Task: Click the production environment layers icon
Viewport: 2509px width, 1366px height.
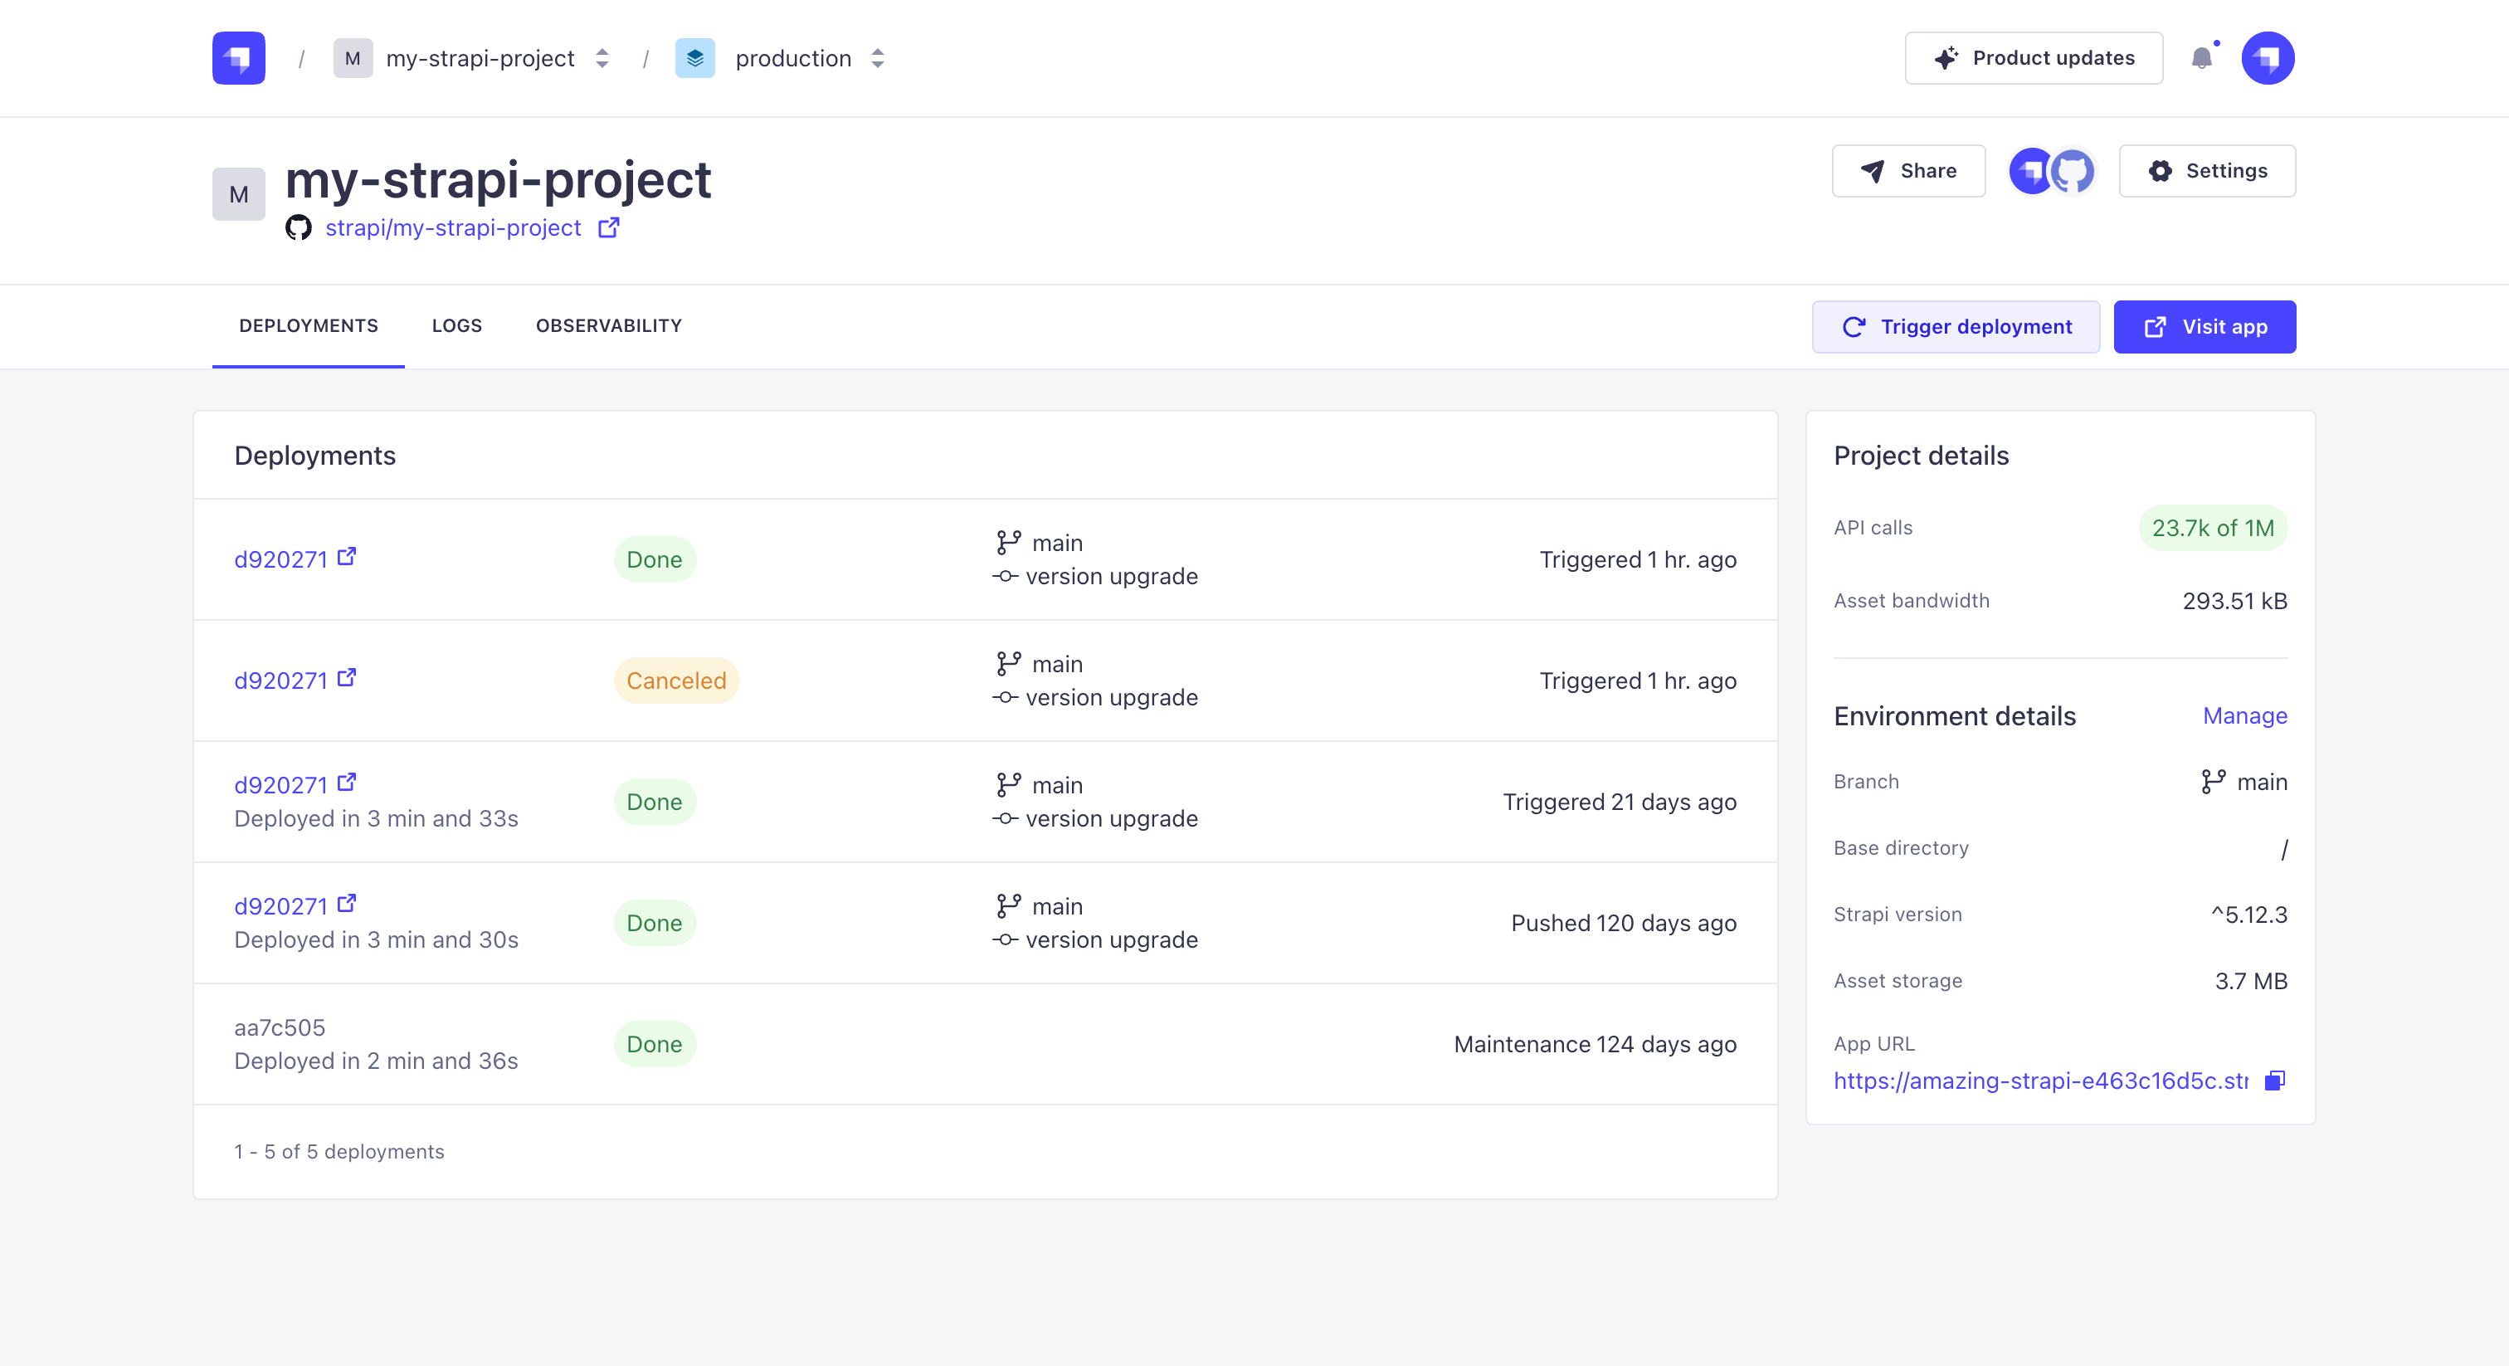Action: (694, 58)
